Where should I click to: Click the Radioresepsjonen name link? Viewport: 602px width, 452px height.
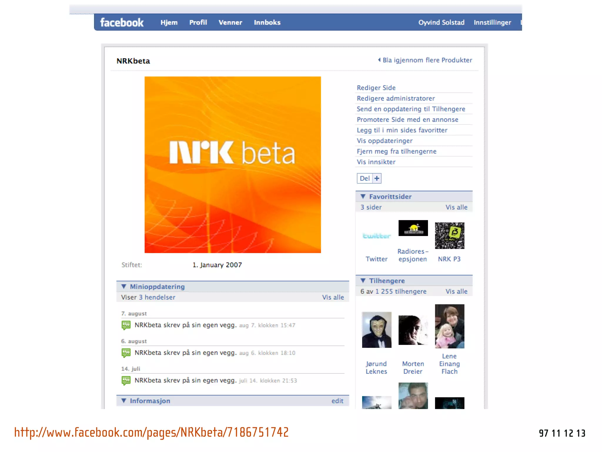[413, 255]
